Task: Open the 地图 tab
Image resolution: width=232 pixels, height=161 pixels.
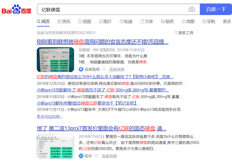Action: click(x=188, y=21)
